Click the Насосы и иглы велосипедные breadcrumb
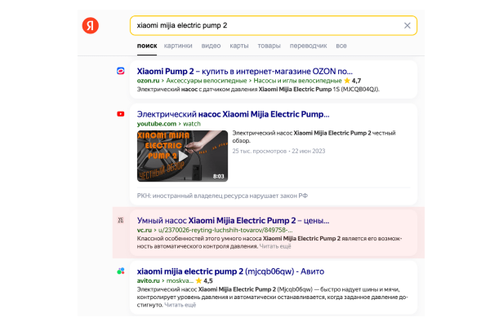The width and height of the screenshot is (490, 326). pyautogui.click(x=297, y=81)
